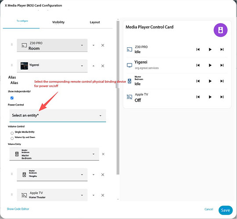This screenshot has width=237, height=219.
Task: Play the Apple TV player
Action: 210,97
